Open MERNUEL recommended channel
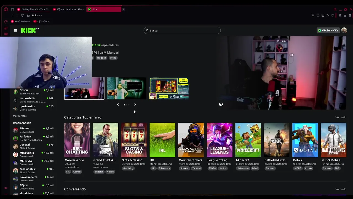The image size is (353, 199). (x=33, y=162)
